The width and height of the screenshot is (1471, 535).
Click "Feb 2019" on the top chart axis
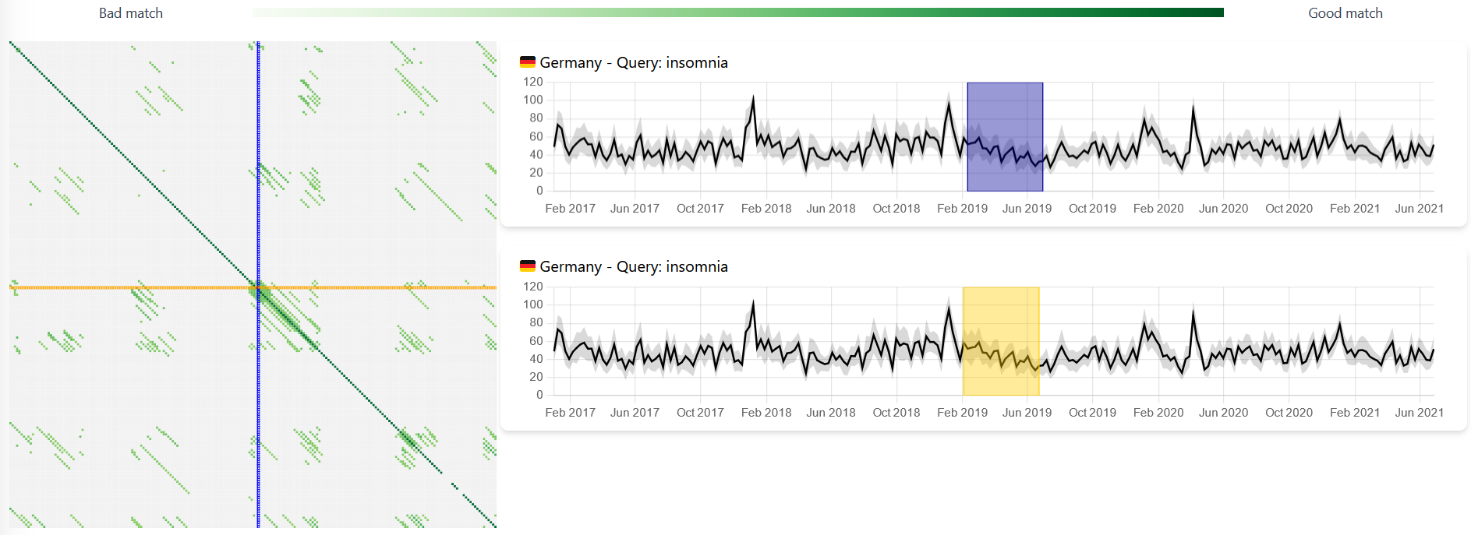962,209
